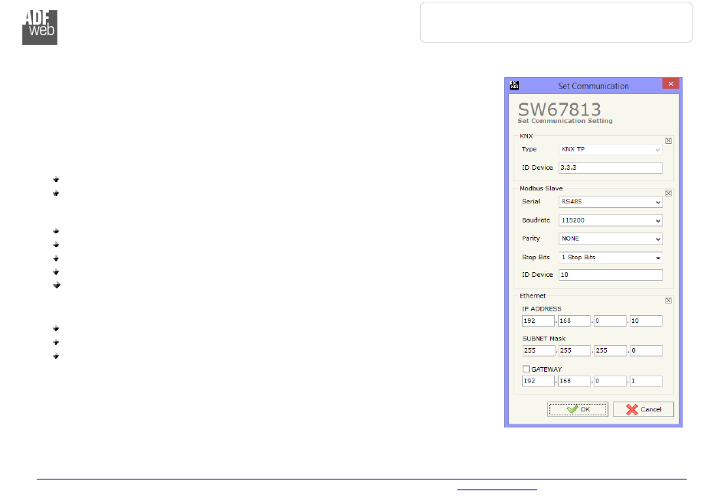Click GATEWAY third octet 0
The height and width of the screenshot is (504, 727).
pyautogui.click(x=610, y=381)
